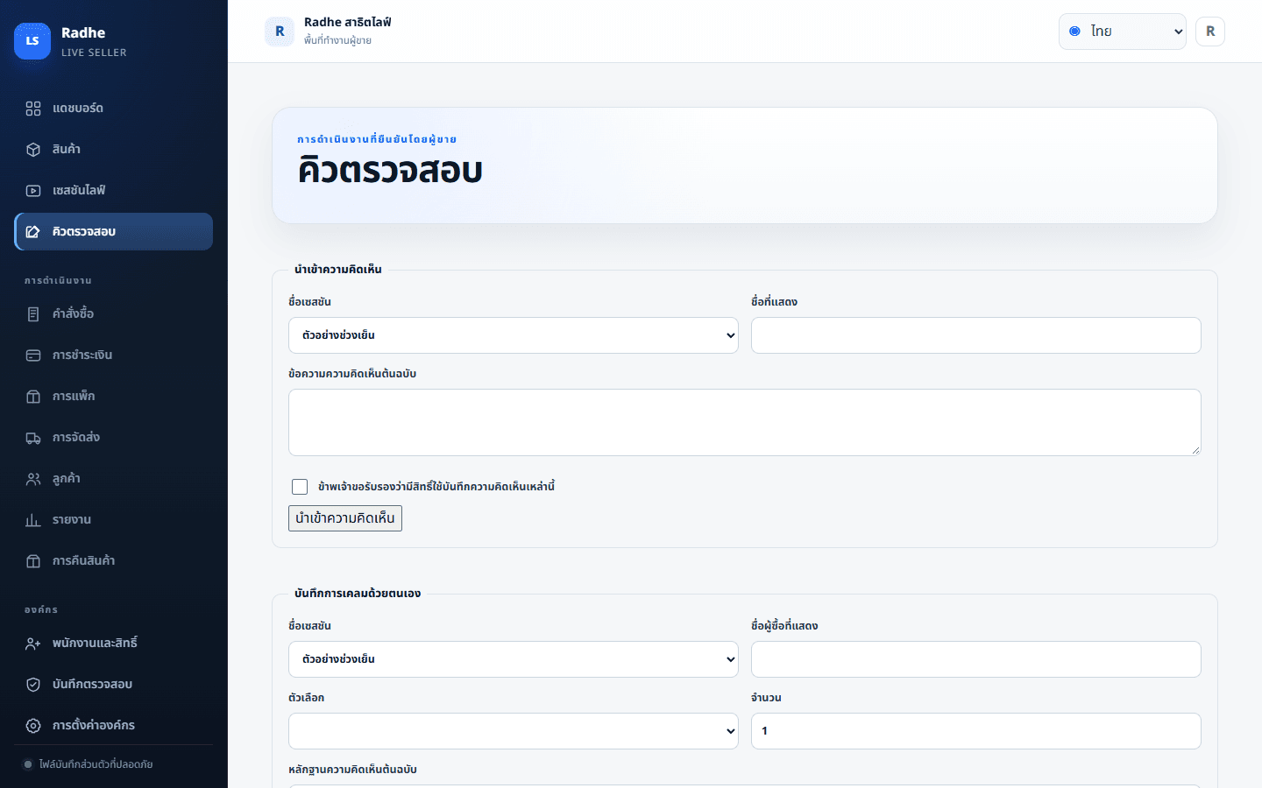The width and height of the screenshot is (1262, 788).
Task: Click the นำเข้าความคิดเห็น import button
Action: point(345,518)
